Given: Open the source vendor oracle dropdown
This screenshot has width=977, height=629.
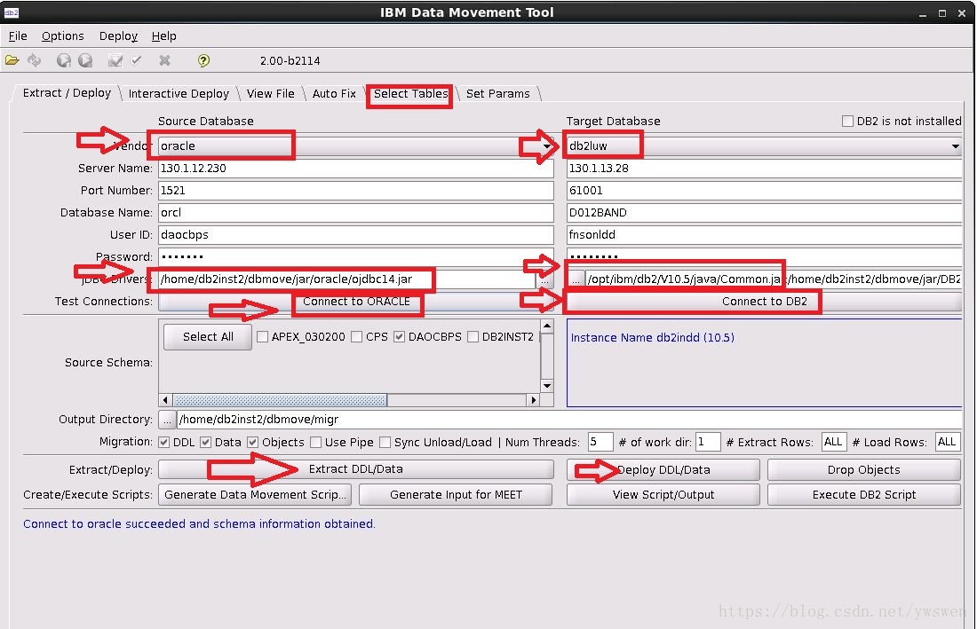Looking at the screenshot, I should click(x=356, y=146).
